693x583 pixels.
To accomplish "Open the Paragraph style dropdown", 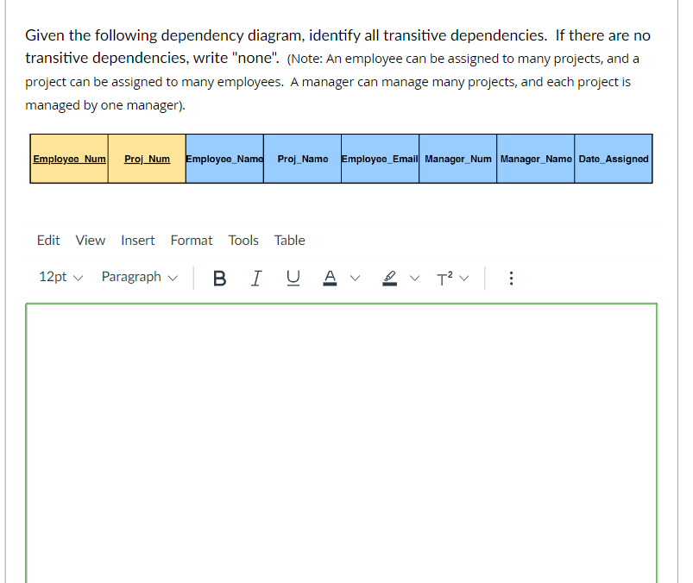I will pyautogui.click(x=139, y=278).
